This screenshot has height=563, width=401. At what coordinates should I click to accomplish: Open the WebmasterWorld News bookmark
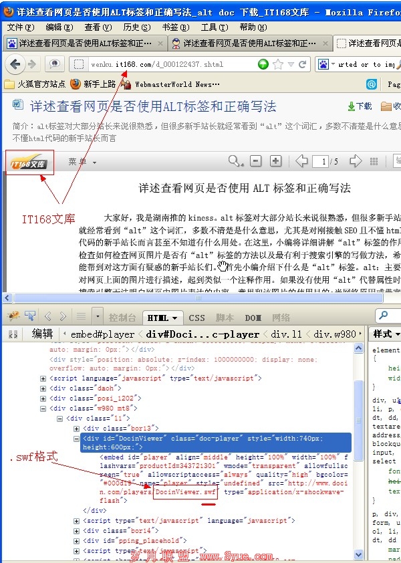[x=170, y=84]
